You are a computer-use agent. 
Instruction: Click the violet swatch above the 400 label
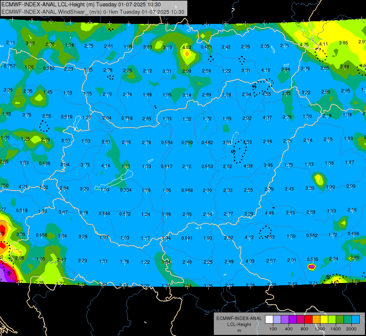293,319
